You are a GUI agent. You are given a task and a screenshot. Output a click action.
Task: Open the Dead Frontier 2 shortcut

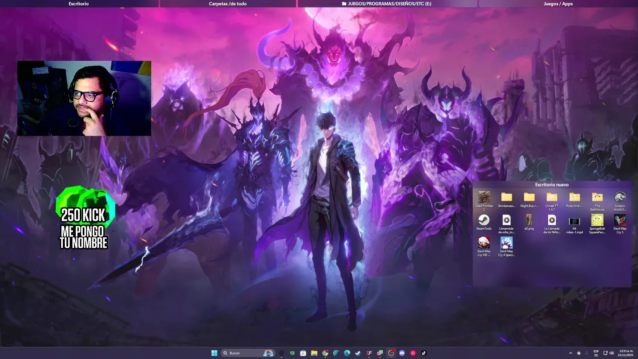[483, 200]
